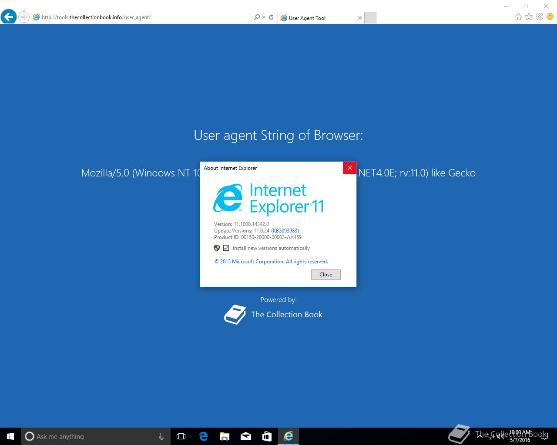Expand the address bar autocomplete dropdown
Image resolution: width=557 pixels, height=445 pixels.
tap(264, 17)
